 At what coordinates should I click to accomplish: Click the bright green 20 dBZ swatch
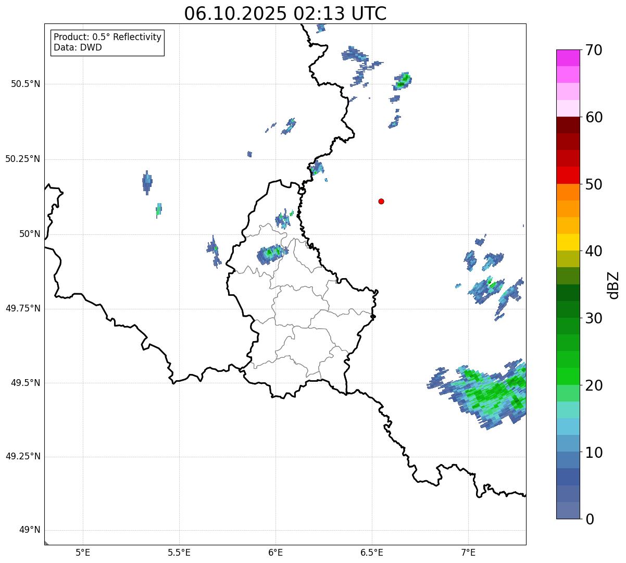point(568,377)
